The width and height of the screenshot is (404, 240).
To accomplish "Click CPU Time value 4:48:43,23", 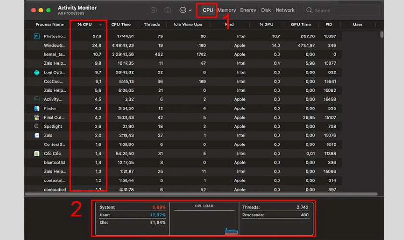I will point(123,45).
